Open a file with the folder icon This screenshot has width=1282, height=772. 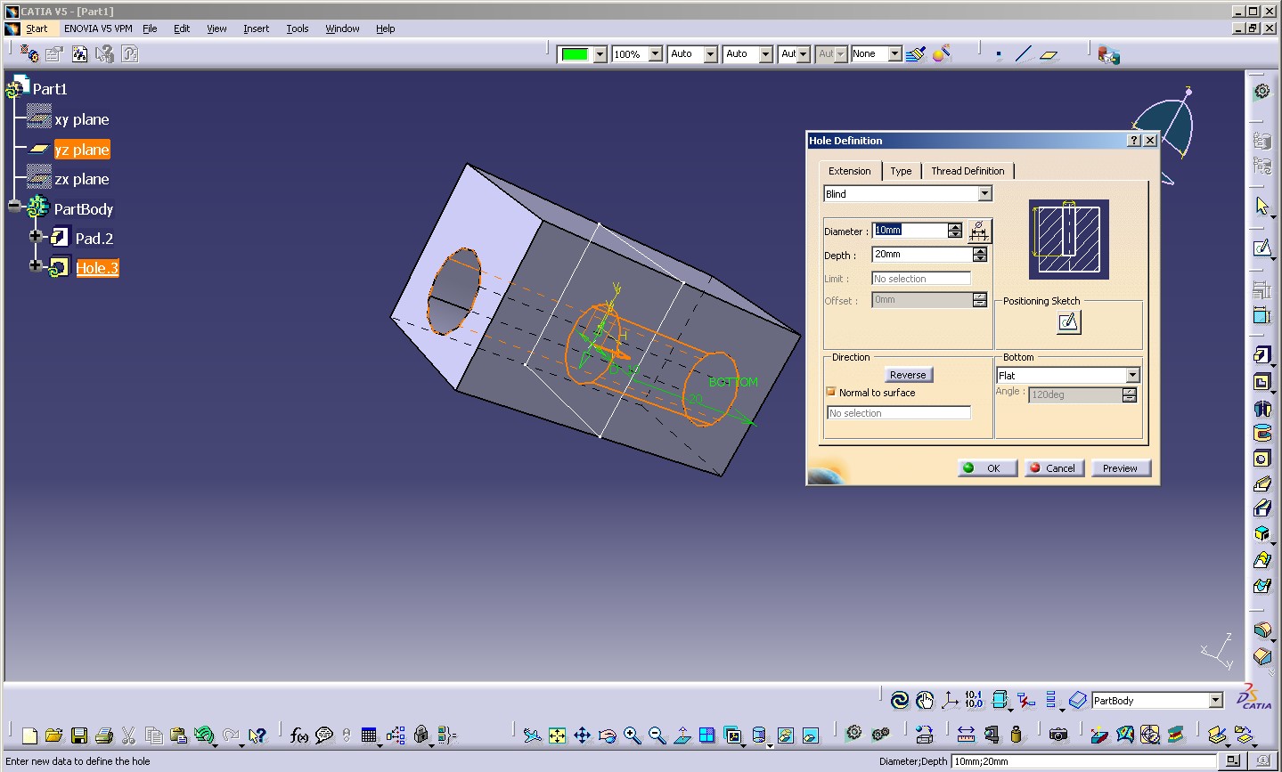[x=53, y=735]
